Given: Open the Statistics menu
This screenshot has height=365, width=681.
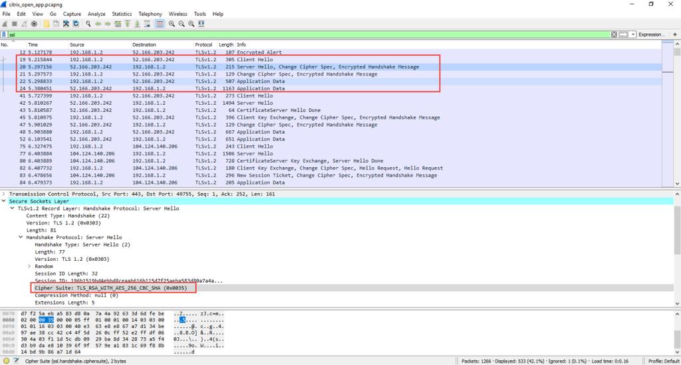Looking at the screenshot, I should coord(122,14).
